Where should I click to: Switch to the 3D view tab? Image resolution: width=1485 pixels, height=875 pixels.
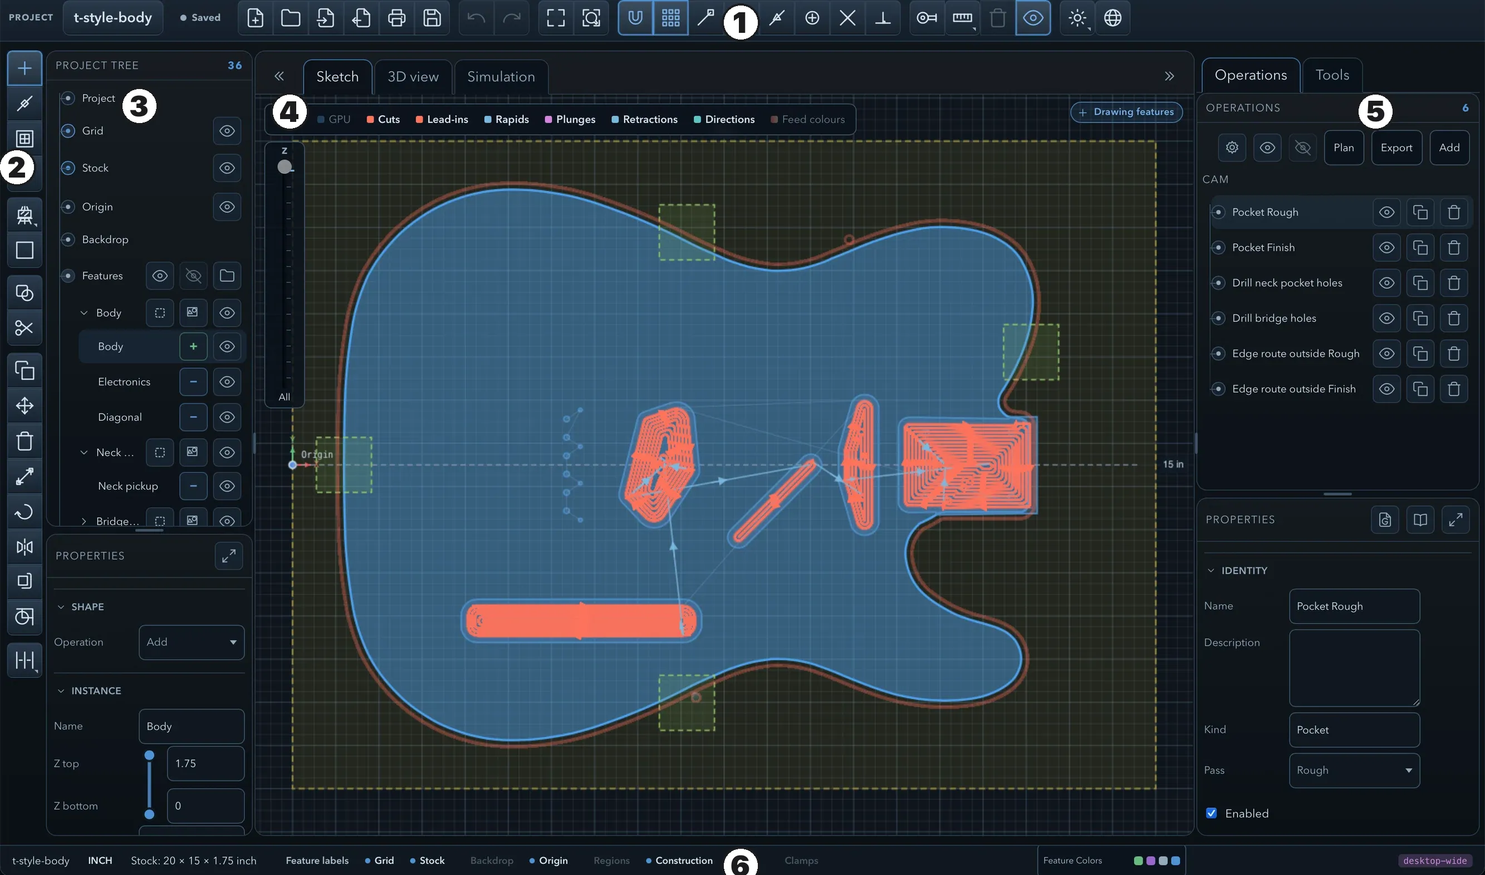[413, 77]
